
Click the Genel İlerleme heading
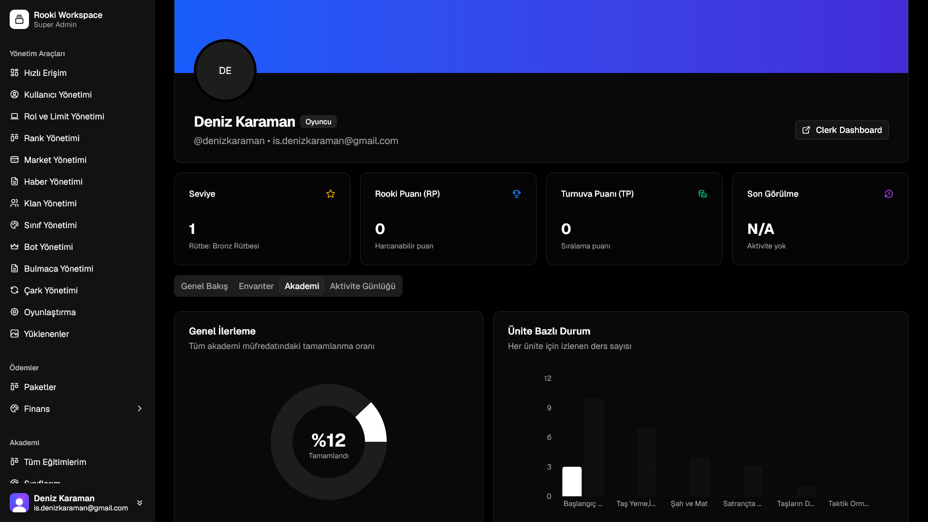[222, 331]
